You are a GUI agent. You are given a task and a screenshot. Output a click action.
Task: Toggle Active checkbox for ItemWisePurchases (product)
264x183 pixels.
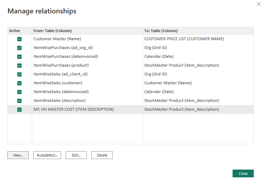coord(19,66)
